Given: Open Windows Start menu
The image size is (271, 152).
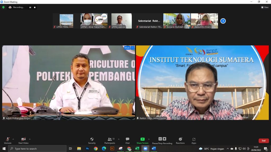Looking at the screenshot, I should [x=4, y=149].
